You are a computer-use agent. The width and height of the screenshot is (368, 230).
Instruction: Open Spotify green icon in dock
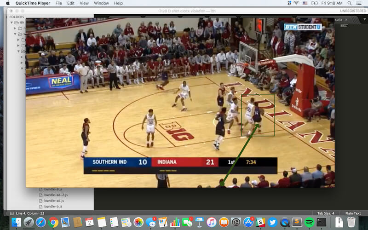(x=309, y=222)
